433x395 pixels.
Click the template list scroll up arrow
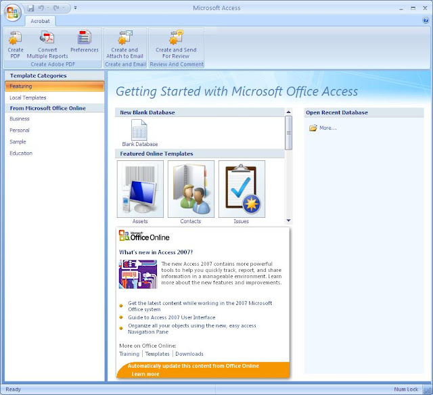pos(288,112)
